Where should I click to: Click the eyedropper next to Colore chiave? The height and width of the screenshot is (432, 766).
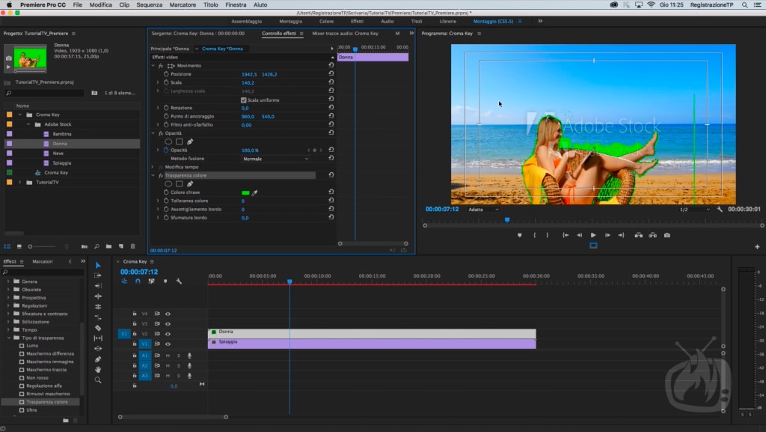[x=254, y=192]
